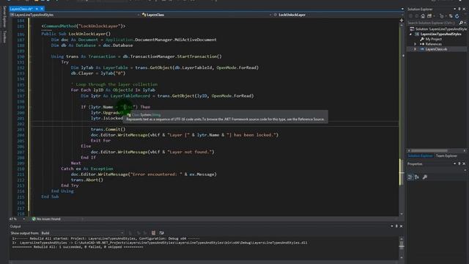Click the Home icon in Solution Explorer toolbar
This screenshot has height=264, width=469.
point(423,16)
